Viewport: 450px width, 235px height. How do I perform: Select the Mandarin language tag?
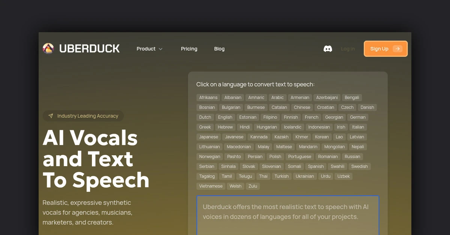pos(308,147)
